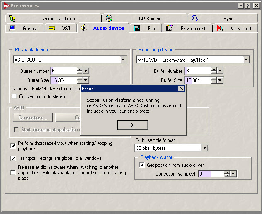Toggle Get position from audio driver
This screenshot has height=214, width=262.
pyautogui.click(x=142, y=165)
